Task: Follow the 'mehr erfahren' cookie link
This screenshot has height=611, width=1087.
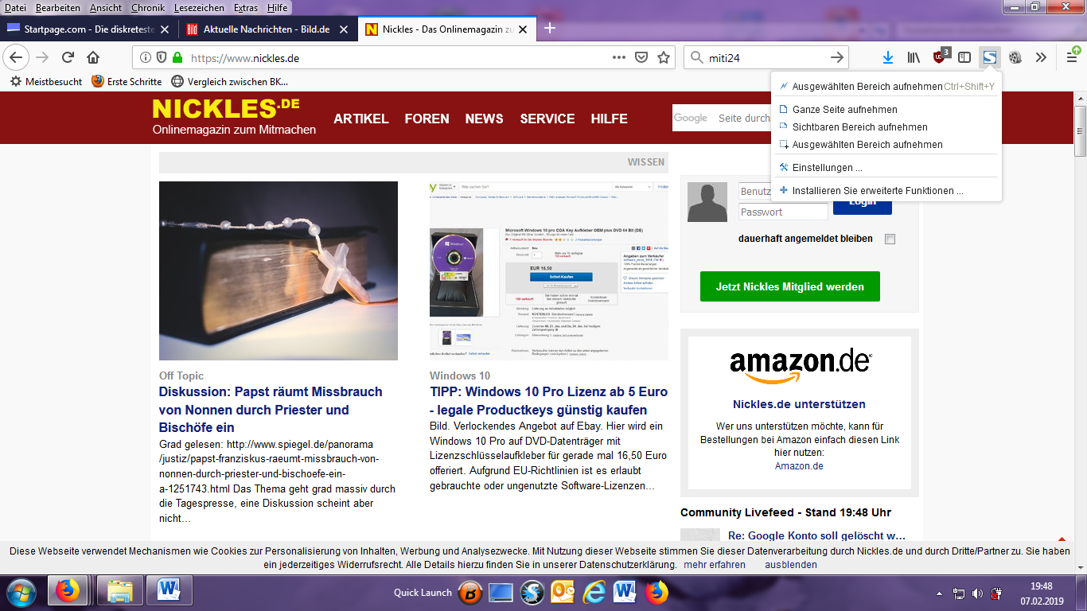Action: coord(715,565)
